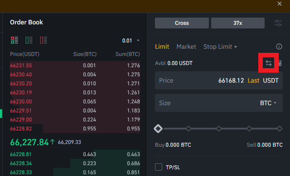
Task: Set size slider to second marker
Action: pos(188,129)
